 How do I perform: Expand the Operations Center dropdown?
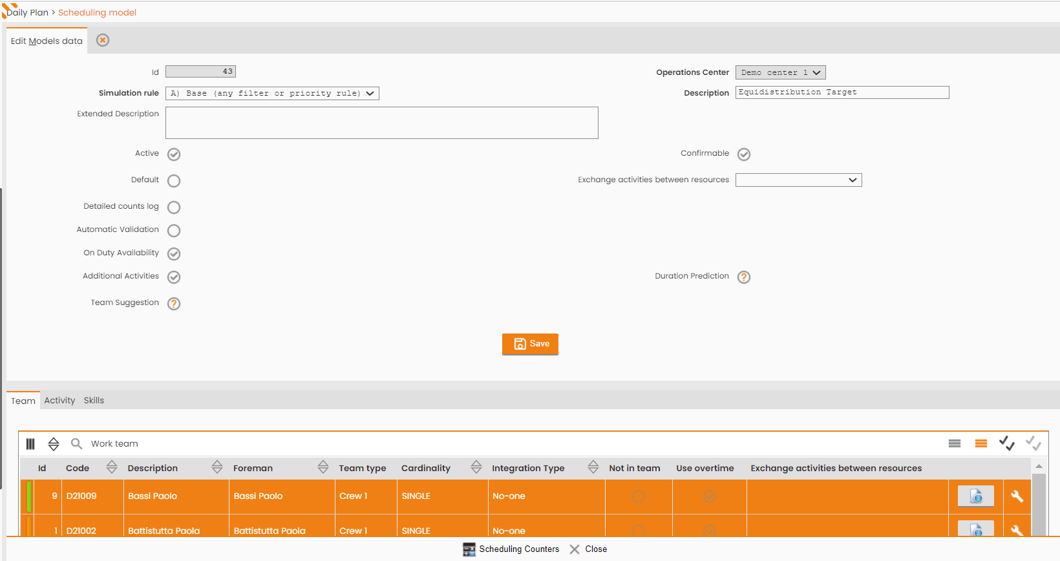(x=781, y=72)
